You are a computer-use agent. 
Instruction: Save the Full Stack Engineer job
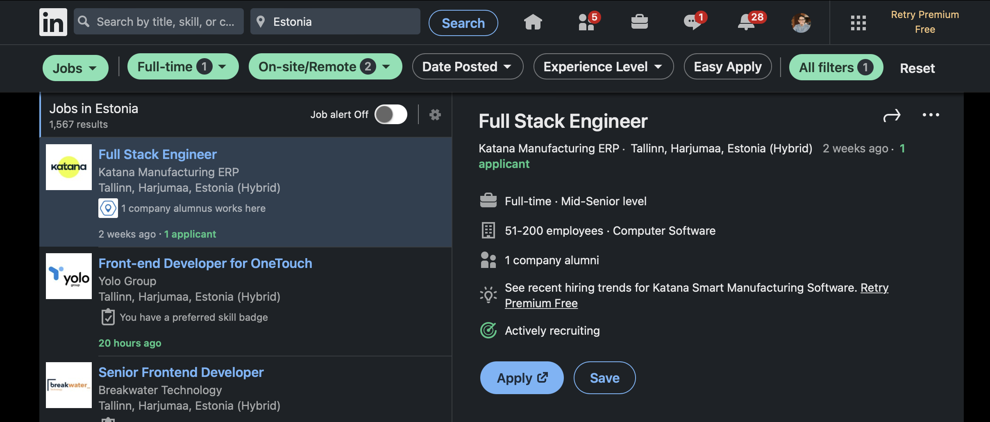(604, 378)
